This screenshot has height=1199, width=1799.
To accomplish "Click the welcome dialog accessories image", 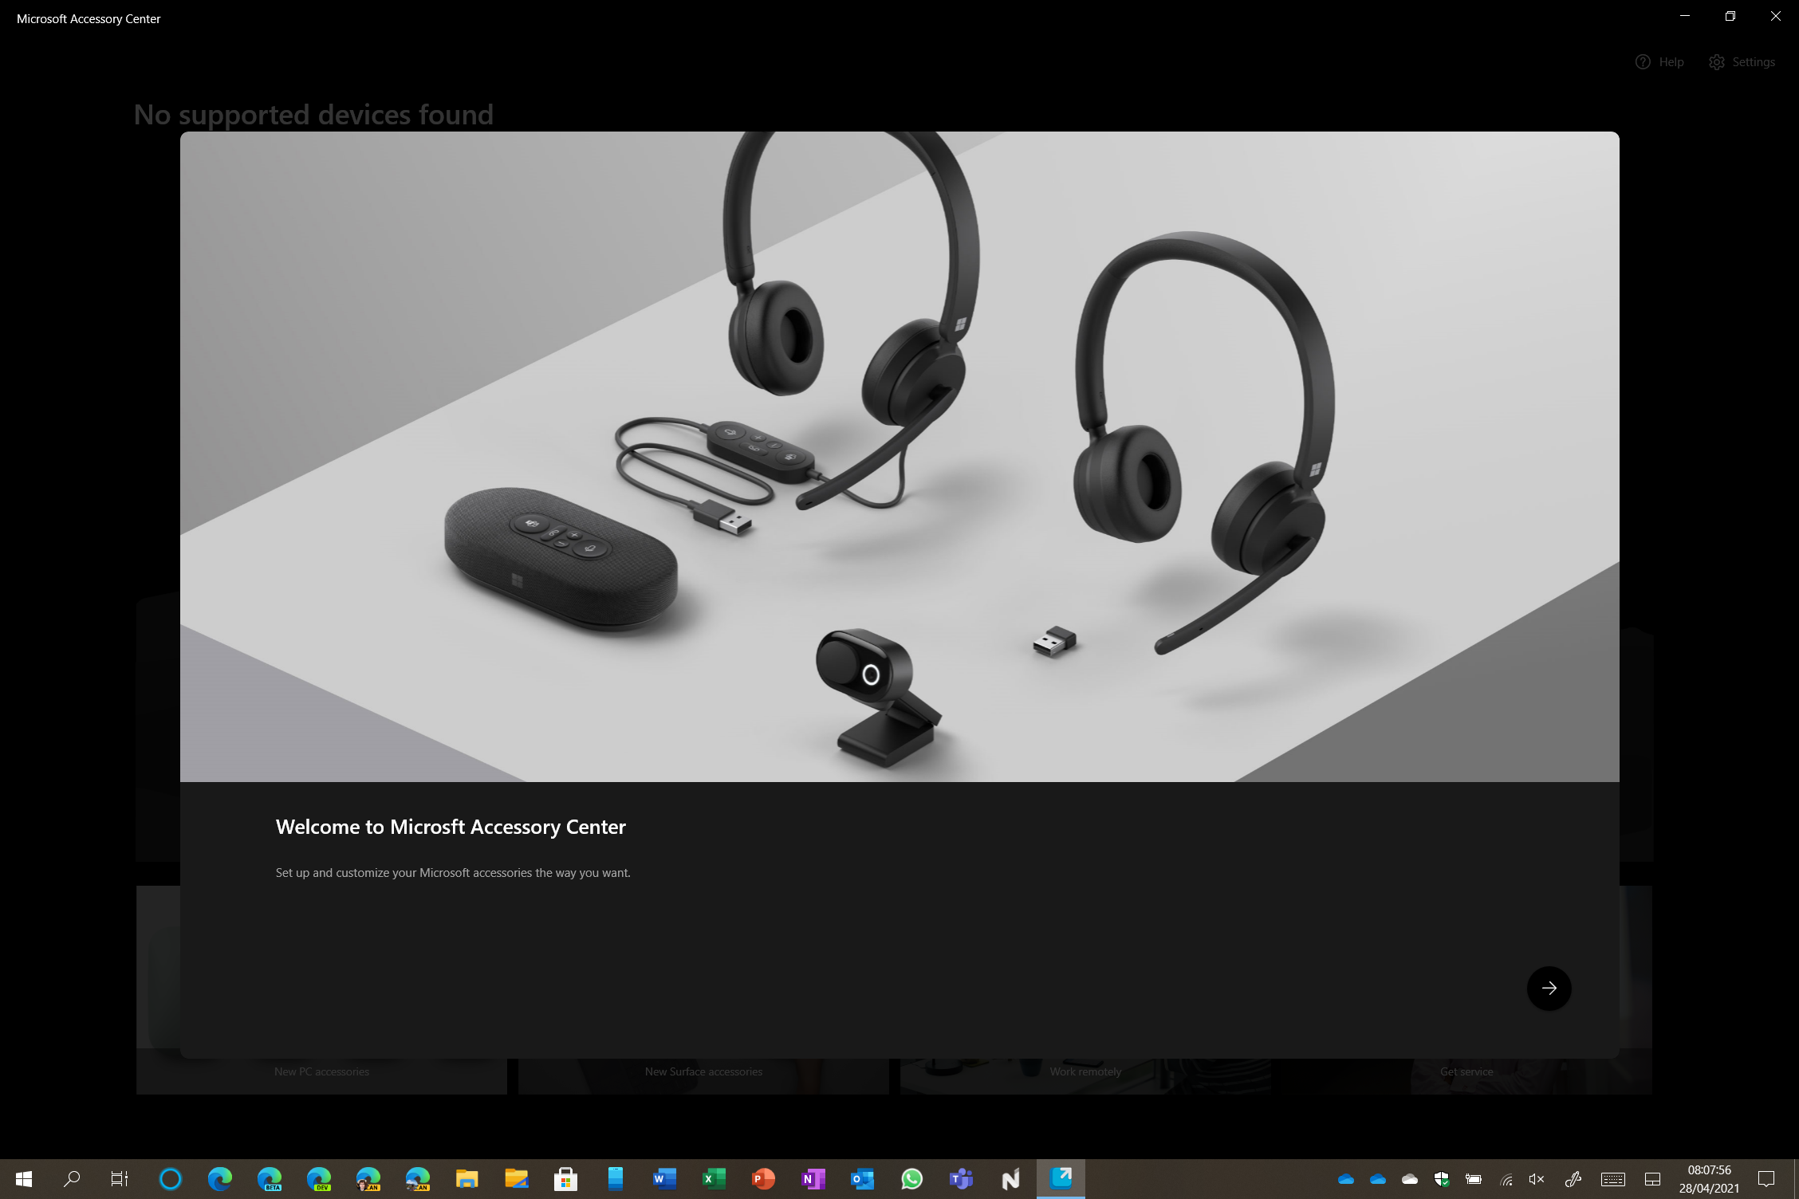I will [x=899, y=456].
